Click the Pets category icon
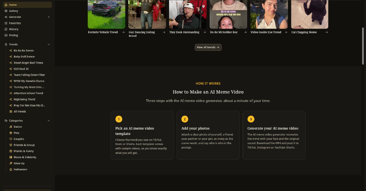Screen dimensions: 366x191 (x=11, y=133)
